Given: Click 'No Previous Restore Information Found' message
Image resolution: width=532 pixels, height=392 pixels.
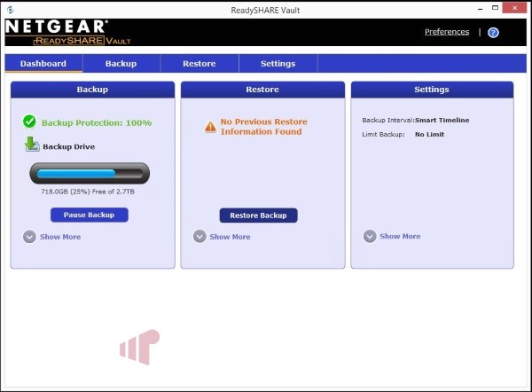Looking at the screenshot, I should point(264,127).
